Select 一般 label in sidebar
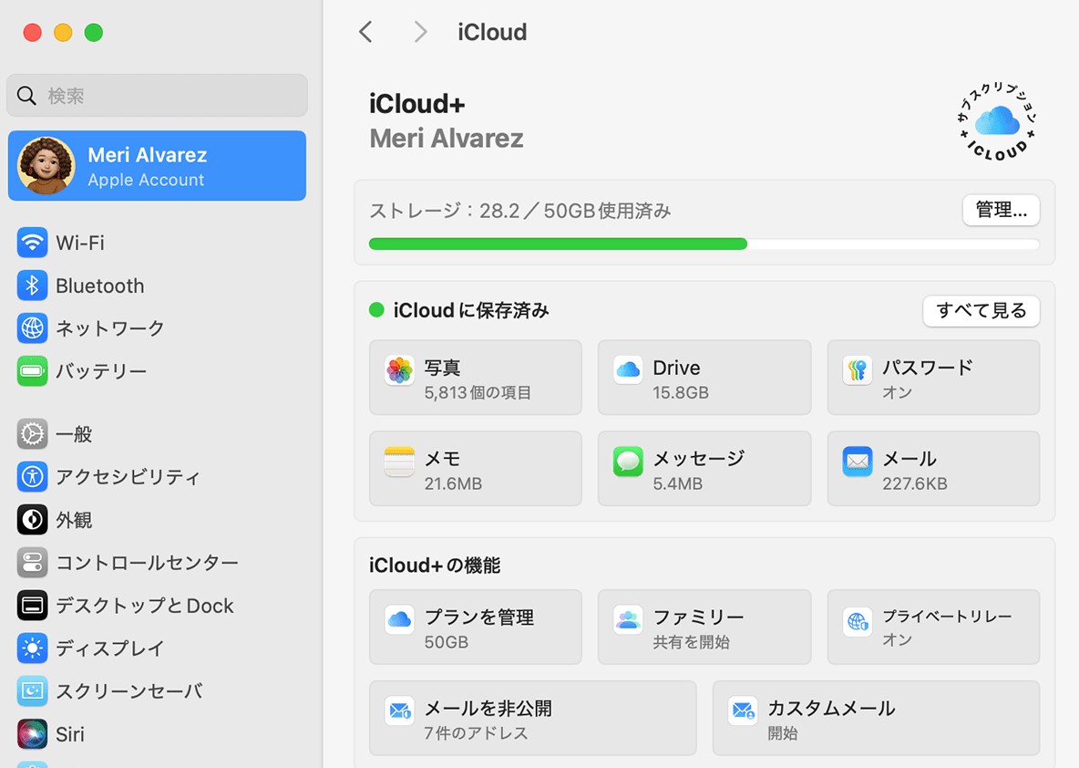Image resolution: width=1079 pixels, height=768 pixels. (74, 434)
